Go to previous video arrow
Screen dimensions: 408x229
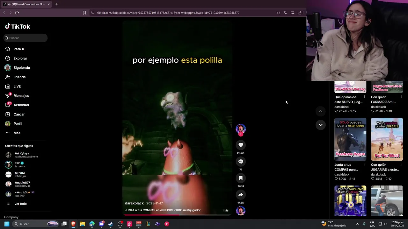(x=321, y=111)
